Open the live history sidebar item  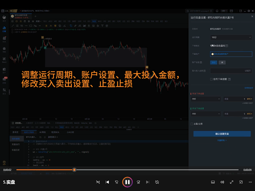tap(16, 150)
